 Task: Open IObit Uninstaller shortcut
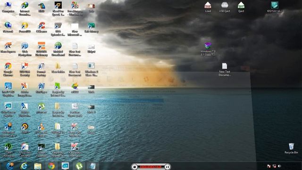pyautogui.click(x=8, y=150)
